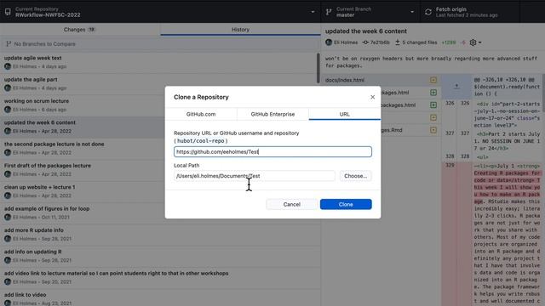This screenshot has height=306, width=545.
Task: Click the branch icon beside Current Branch
Action: (329, 12)
